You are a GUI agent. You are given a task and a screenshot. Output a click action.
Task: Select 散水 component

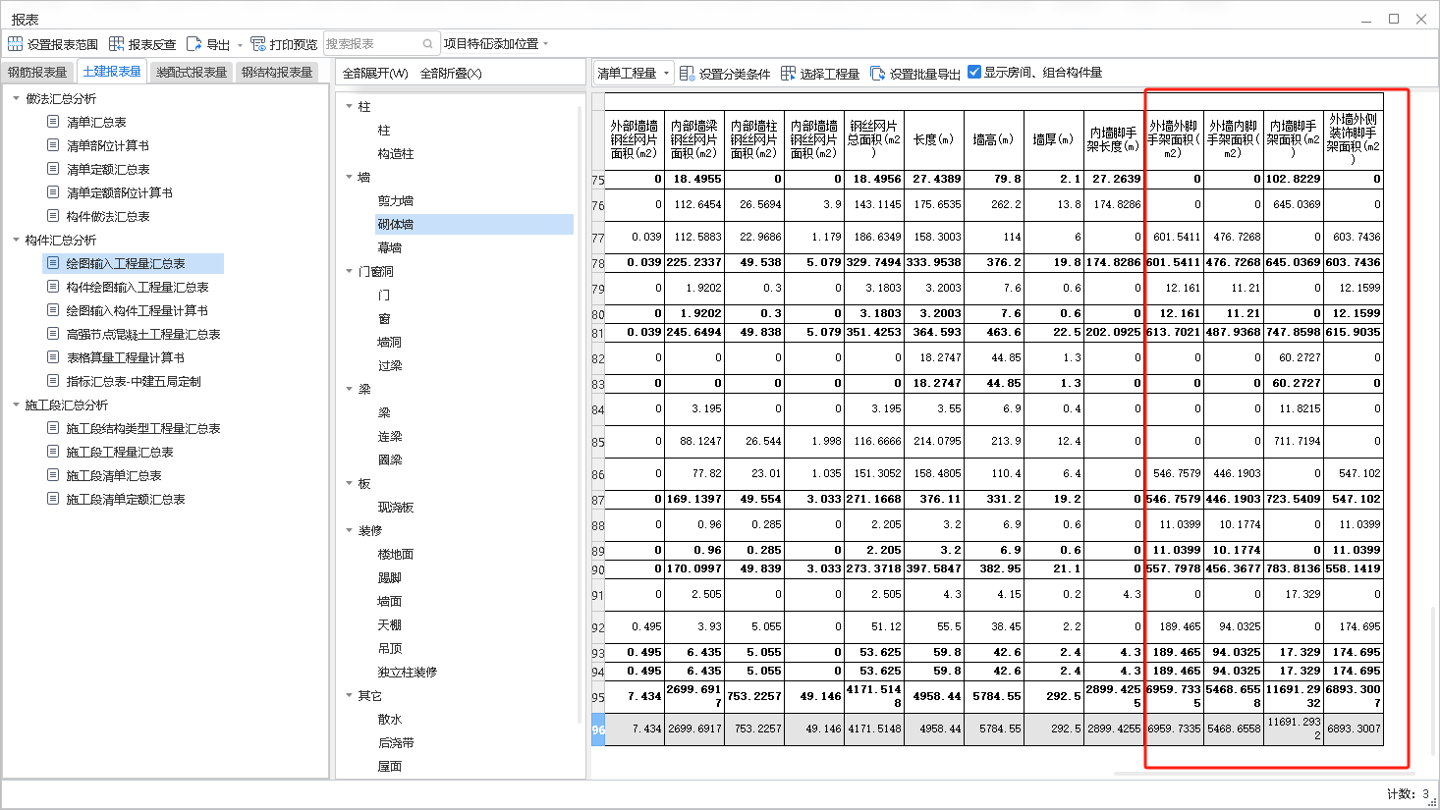[390, 719]
